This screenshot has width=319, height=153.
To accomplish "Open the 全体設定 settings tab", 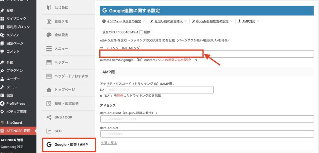I will click(69, 35).
